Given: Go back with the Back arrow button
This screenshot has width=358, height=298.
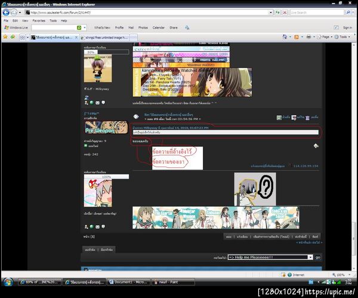Looking at the screenshot, I should 6,13.
